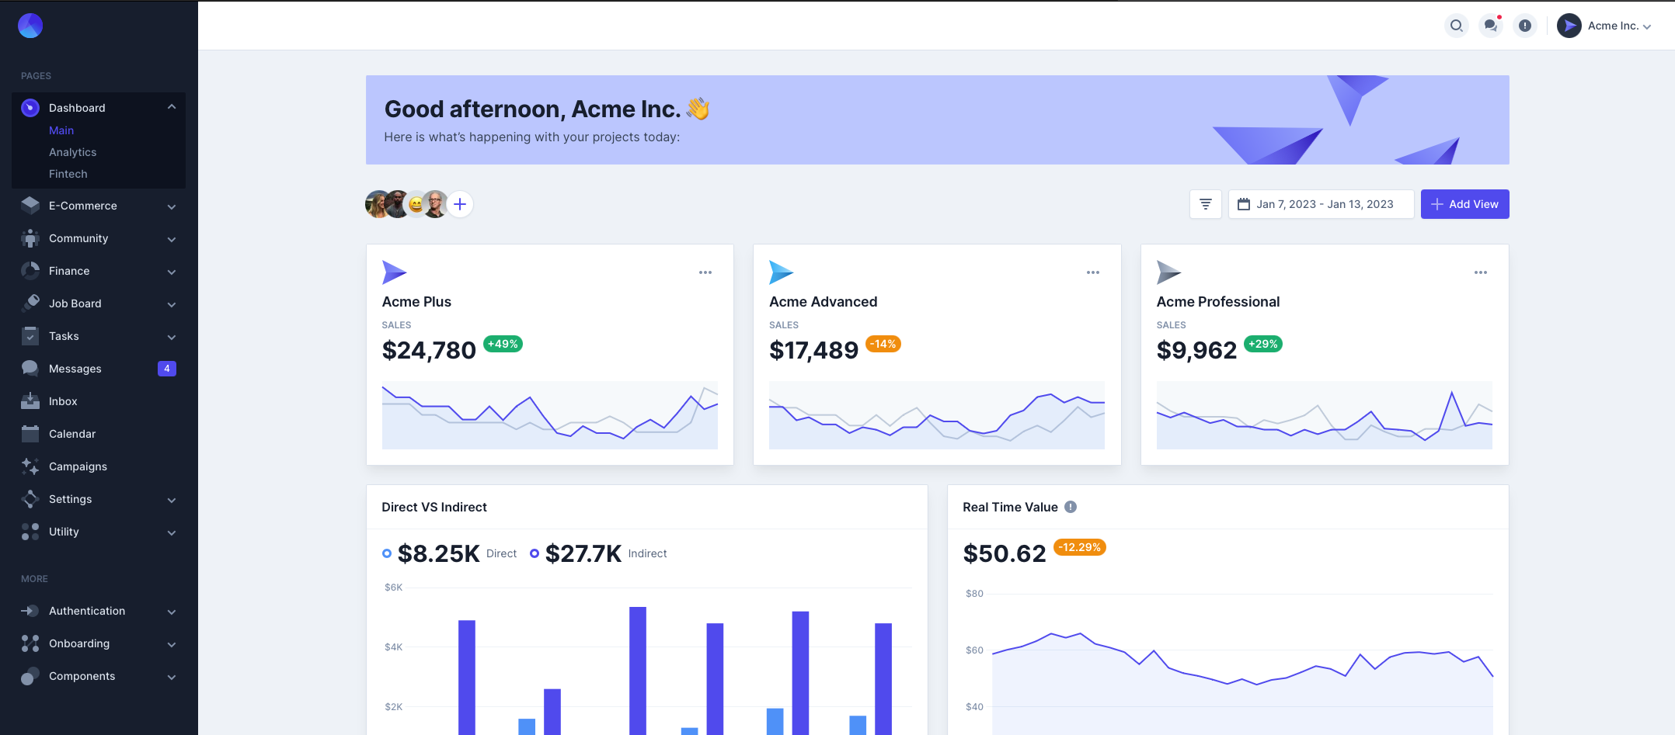Click the info alert icon in header

(1524, 26)
